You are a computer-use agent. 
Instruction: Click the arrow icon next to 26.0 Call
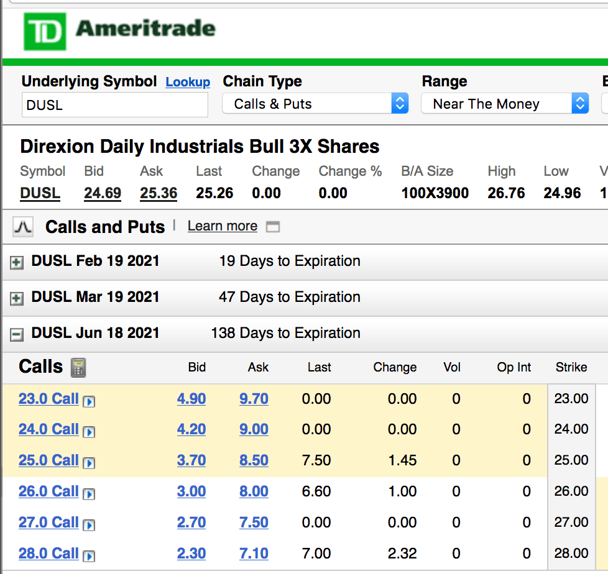pos(89,494)
